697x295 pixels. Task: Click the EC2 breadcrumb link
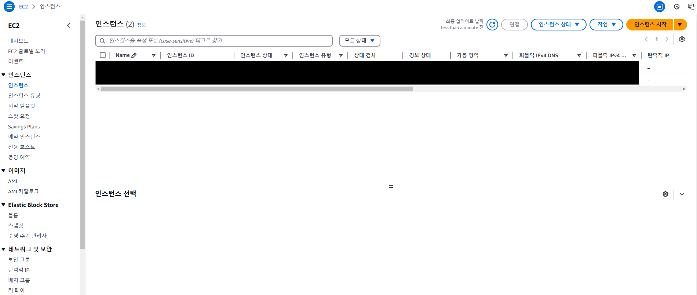click(23, 7)
